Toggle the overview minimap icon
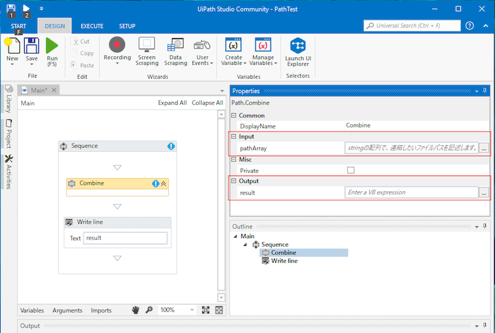 219,310
